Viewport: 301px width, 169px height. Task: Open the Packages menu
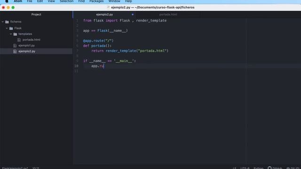pos(96,1)
